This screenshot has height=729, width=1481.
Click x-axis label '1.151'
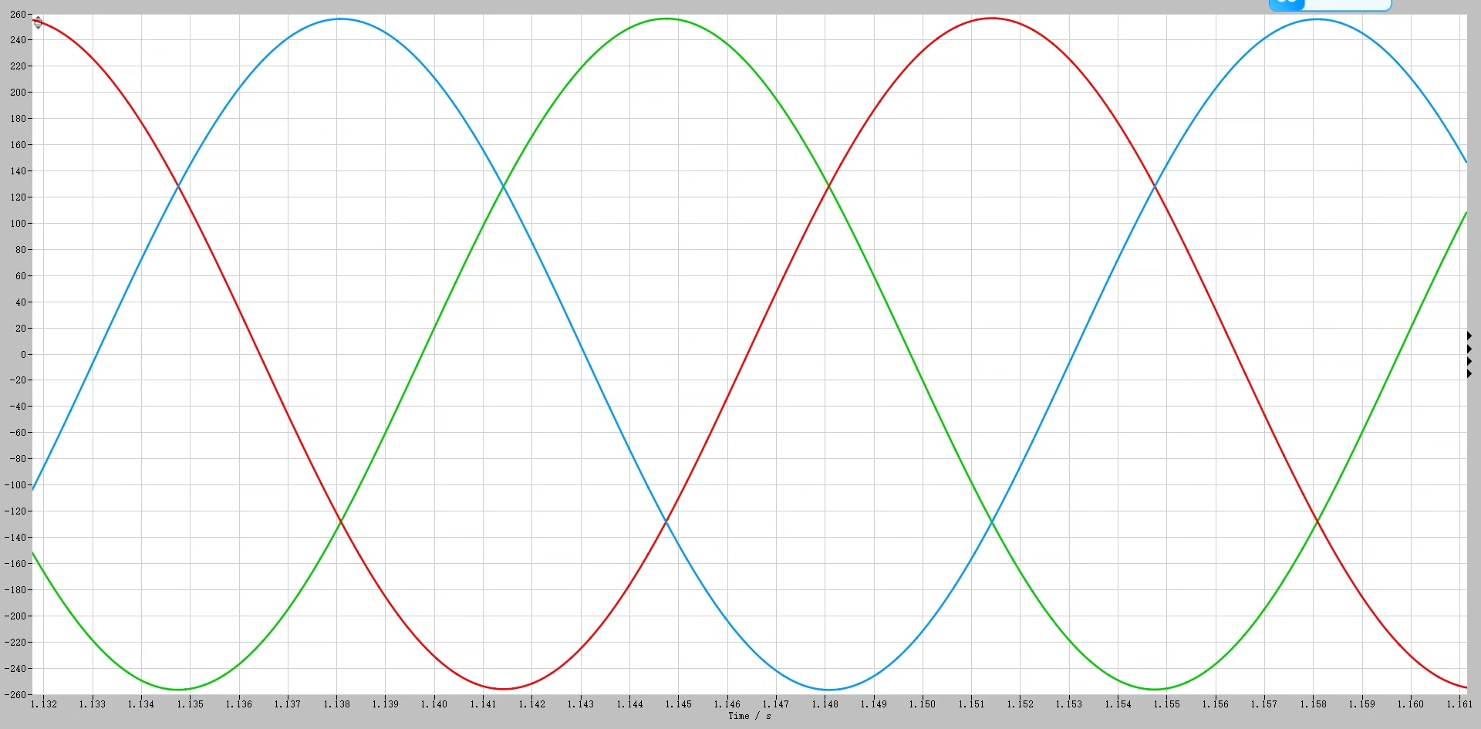pos(972,704)
